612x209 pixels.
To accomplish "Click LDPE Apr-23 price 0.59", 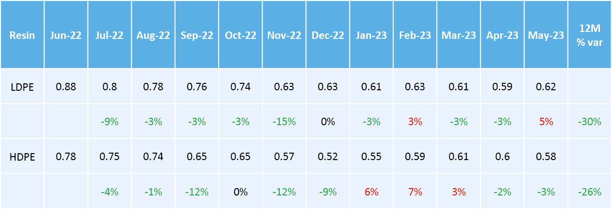I will click(x=502, y=87).
